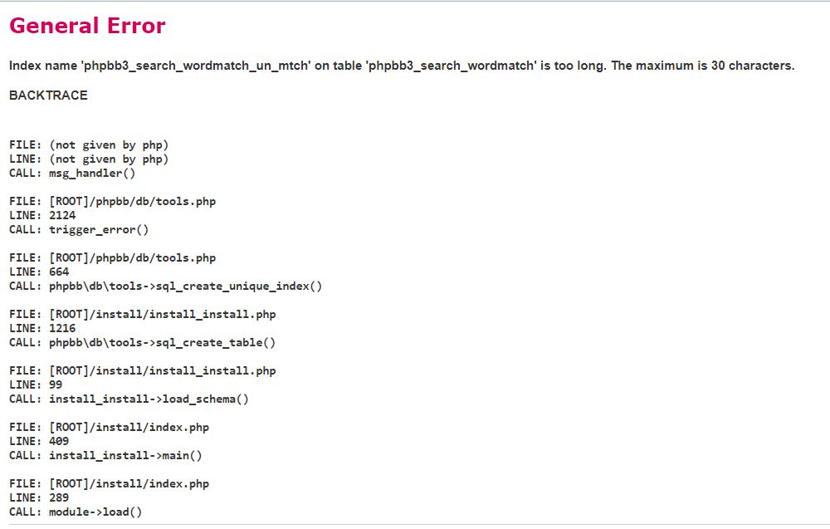Click the install_install->load_schema() call line
The image size is (830, 529).
pyautogui.click(x=129, y=399)
